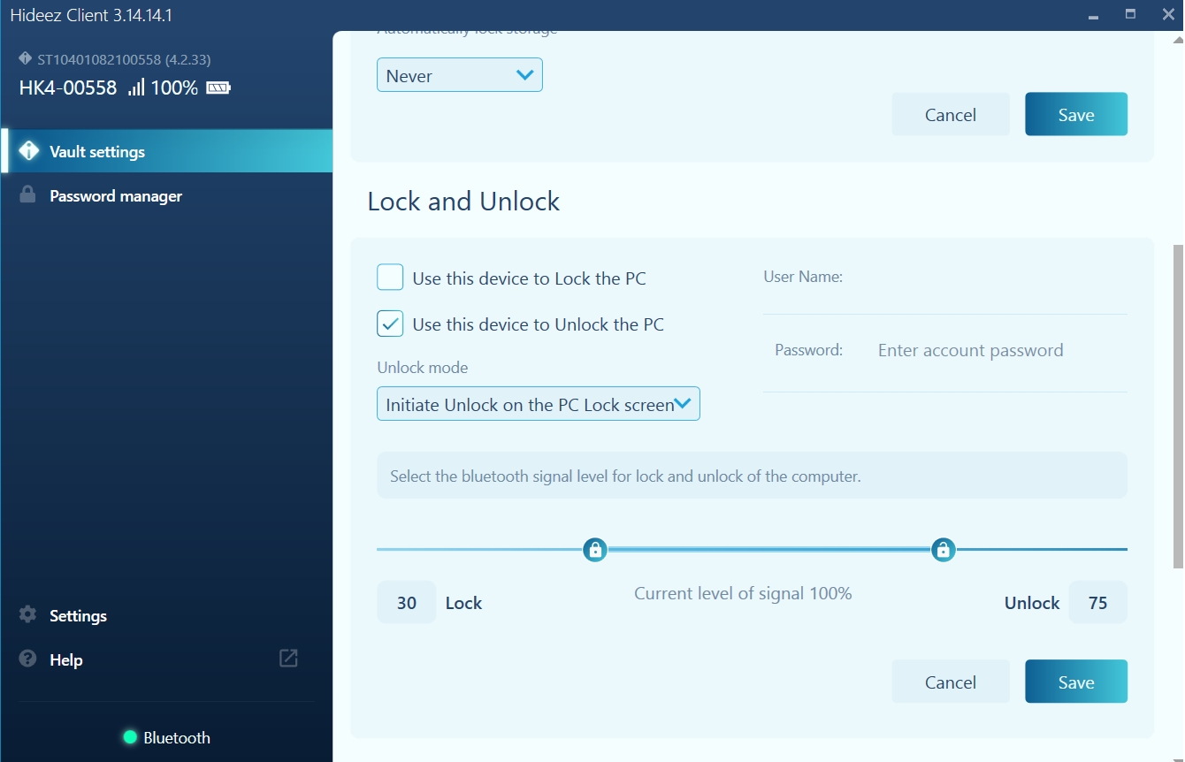The height and width of the screenshot is (762, 1185).
Task: Click the Password input field
Action: 999,350
